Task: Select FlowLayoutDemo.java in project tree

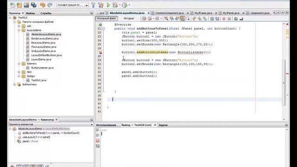Action: pyautogui.click(x=44, y=47)
